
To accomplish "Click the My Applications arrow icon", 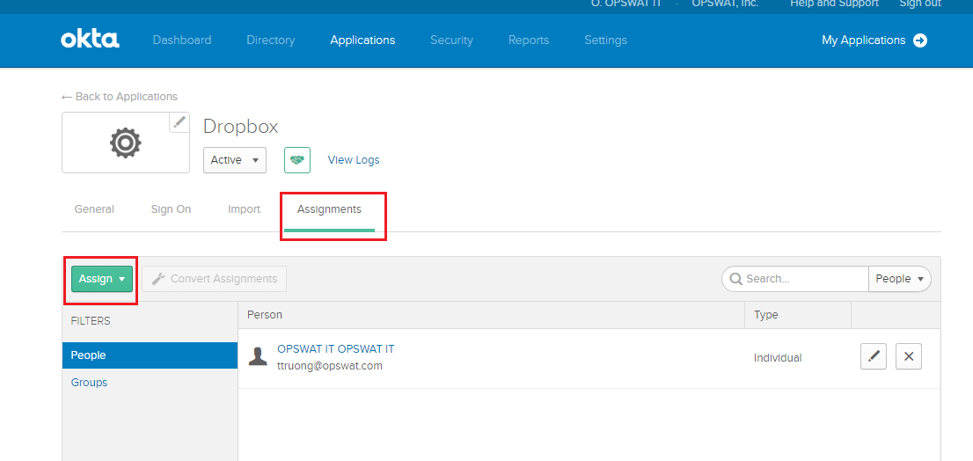I will coord(920,40).
